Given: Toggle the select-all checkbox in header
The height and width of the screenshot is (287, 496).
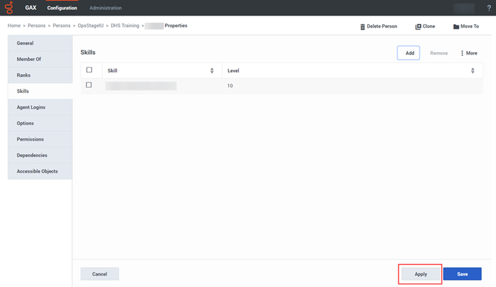Looking at the screenshot, I should pyautogui.click(x=89, y=70).
